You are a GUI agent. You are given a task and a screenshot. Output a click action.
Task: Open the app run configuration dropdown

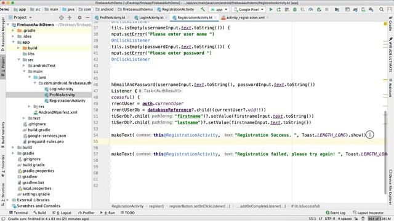tap(219, 10)
